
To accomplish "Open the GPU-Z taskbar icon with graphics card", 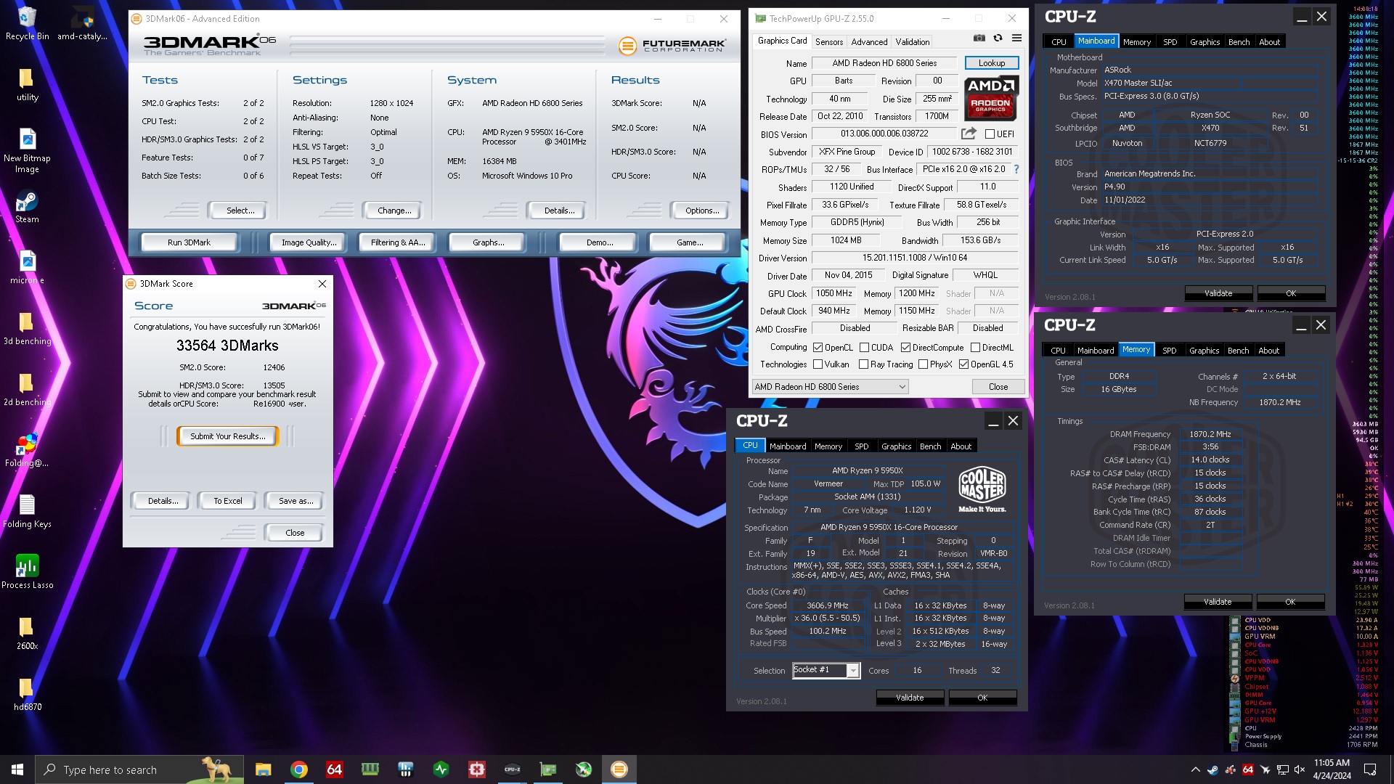I will tap(548, 769).
